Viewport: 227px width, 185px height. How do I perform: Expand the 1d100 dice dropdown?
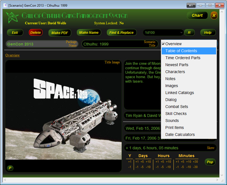181,33
